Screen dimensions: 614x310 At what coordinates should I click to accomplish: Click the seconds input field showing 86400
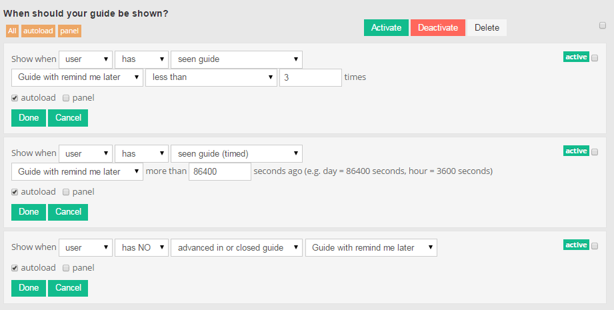click(219, 171)
